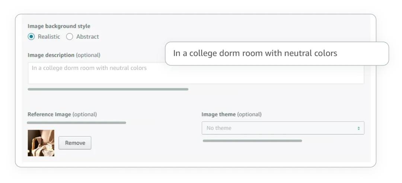Click the gray bar under Reference Image label
Viewport: 402px width, 183px height.
[x=76, y=122]
